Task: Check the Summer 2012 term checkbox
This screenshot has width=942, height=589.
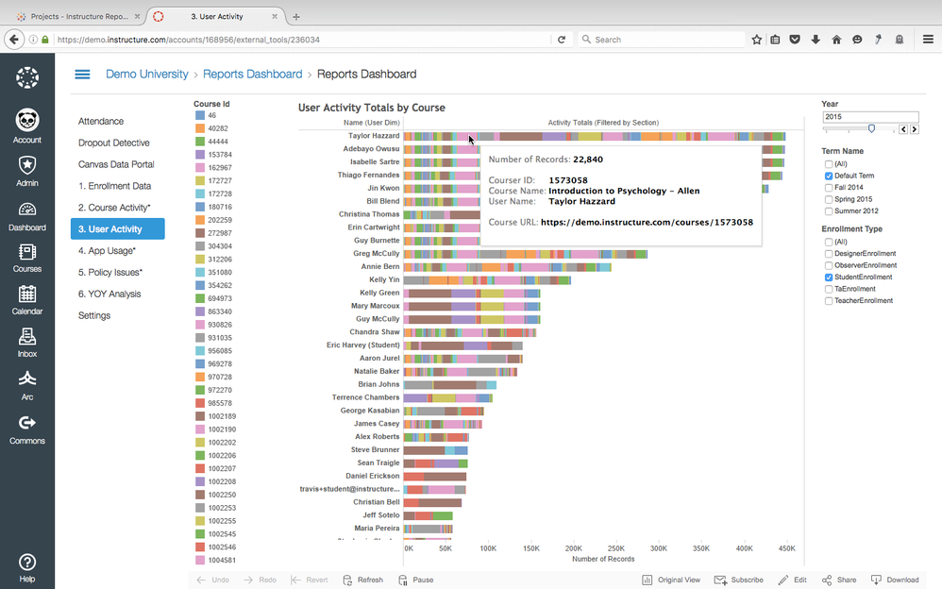Action: pos(829,210)
